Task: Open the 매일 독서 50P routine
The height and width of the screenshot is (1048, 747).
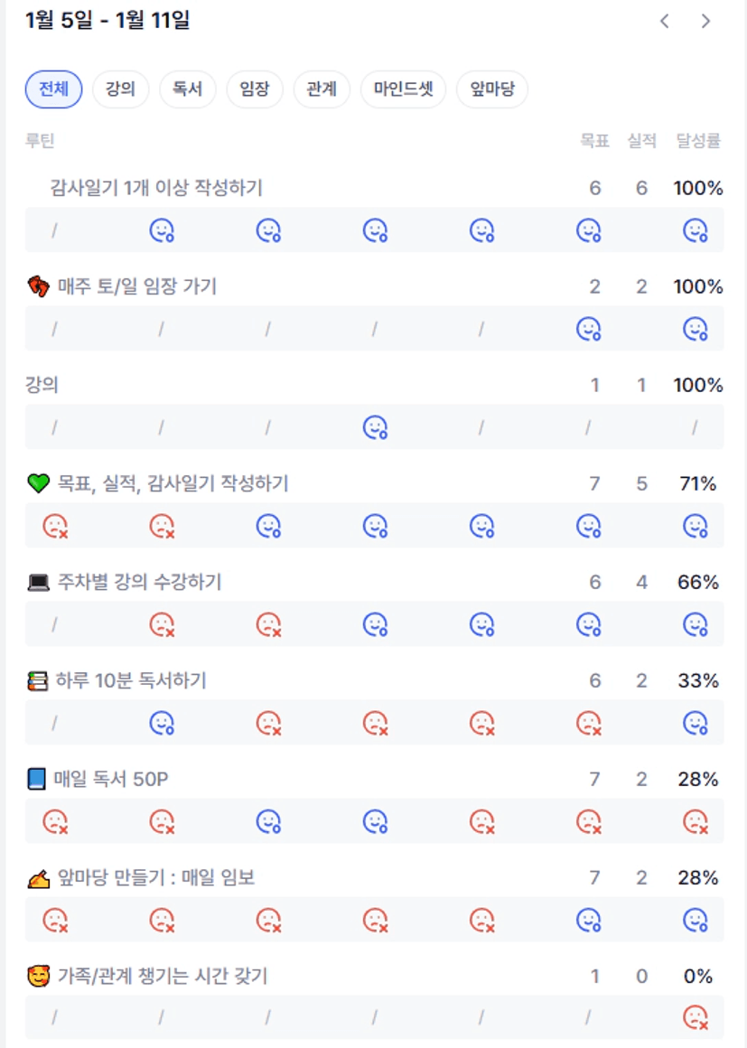Action: coord(112,779)
